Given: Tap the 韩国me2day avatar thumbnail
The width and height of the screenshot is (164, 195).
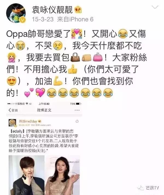Looking at the screenshot, I should (x=12, y=123).
